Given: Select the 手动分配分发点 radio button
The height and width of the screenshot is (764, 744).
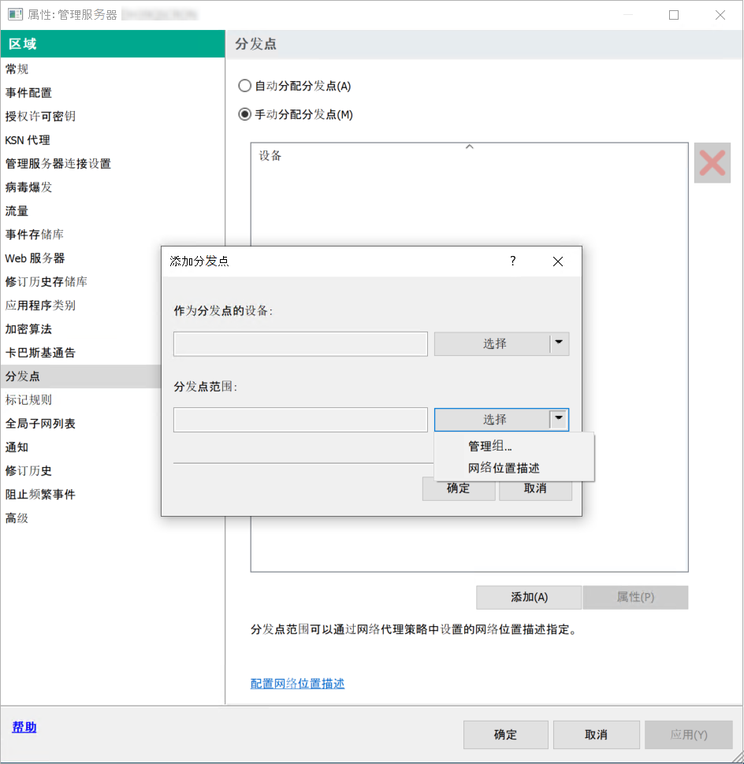Looking at the screenshot, I should [244, 113].
